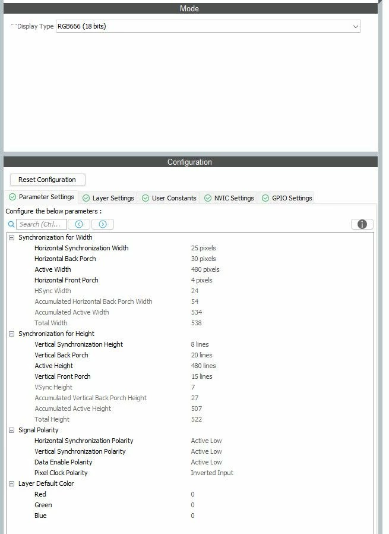
Task: Open the NVIC Settings tab
Action: (229, 198)
